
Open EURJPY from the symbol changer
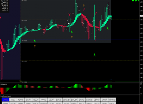click(x=28, y=100)
